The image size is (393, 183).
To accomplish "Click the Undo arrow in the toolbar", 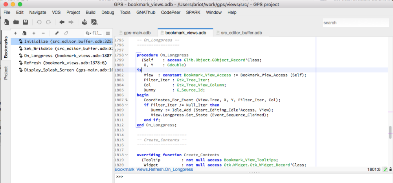I will pos(39,22).
